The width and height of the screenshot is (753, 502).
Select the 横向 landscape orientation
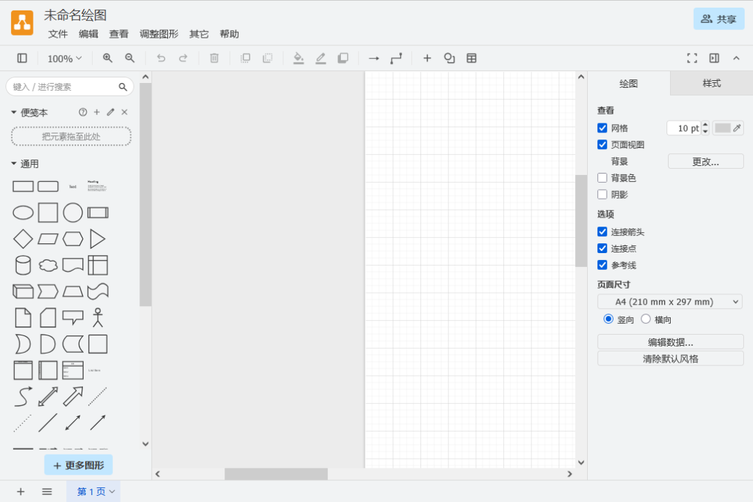click(x=646, y=319)
